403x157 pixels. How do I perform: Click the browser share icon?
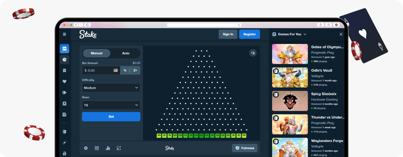click(320, 25)
